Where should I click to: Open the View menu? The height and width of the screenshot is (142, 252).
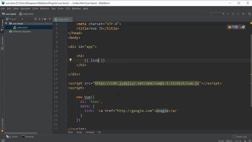coord(16,9)
